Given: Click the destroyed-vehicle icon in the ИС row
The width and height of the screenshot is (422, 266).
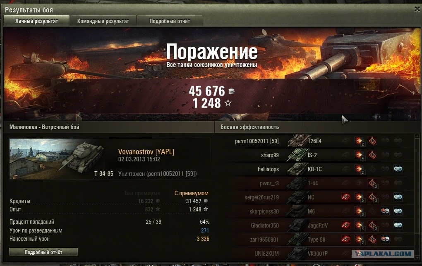Looking at the screenshot, I should (x=346, y=197).
